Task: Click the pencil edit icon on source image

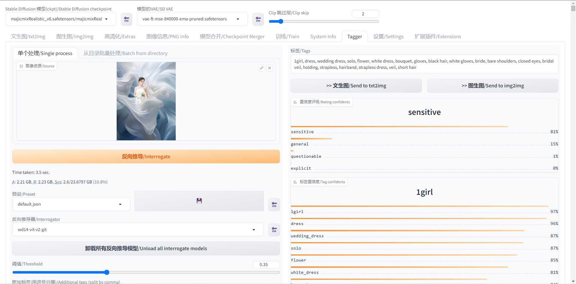Action: point(262,68)
